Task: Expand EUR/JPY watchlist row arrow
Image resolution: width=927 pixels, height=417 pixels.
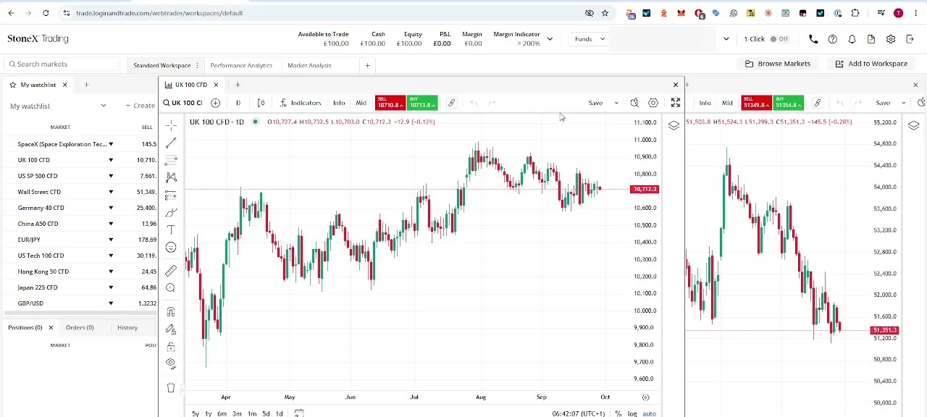Action: [111, 240]
